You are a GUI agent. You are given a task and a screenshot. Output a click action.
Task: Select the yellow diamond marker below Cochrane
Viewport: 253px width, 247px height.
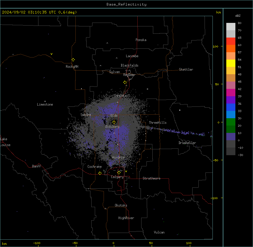pyautogui.click(x=100, y=173)
